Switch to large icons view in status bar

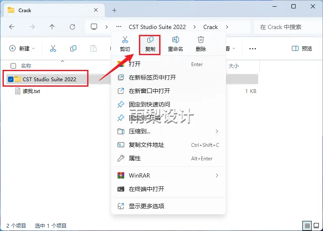[x=316, y=226]
